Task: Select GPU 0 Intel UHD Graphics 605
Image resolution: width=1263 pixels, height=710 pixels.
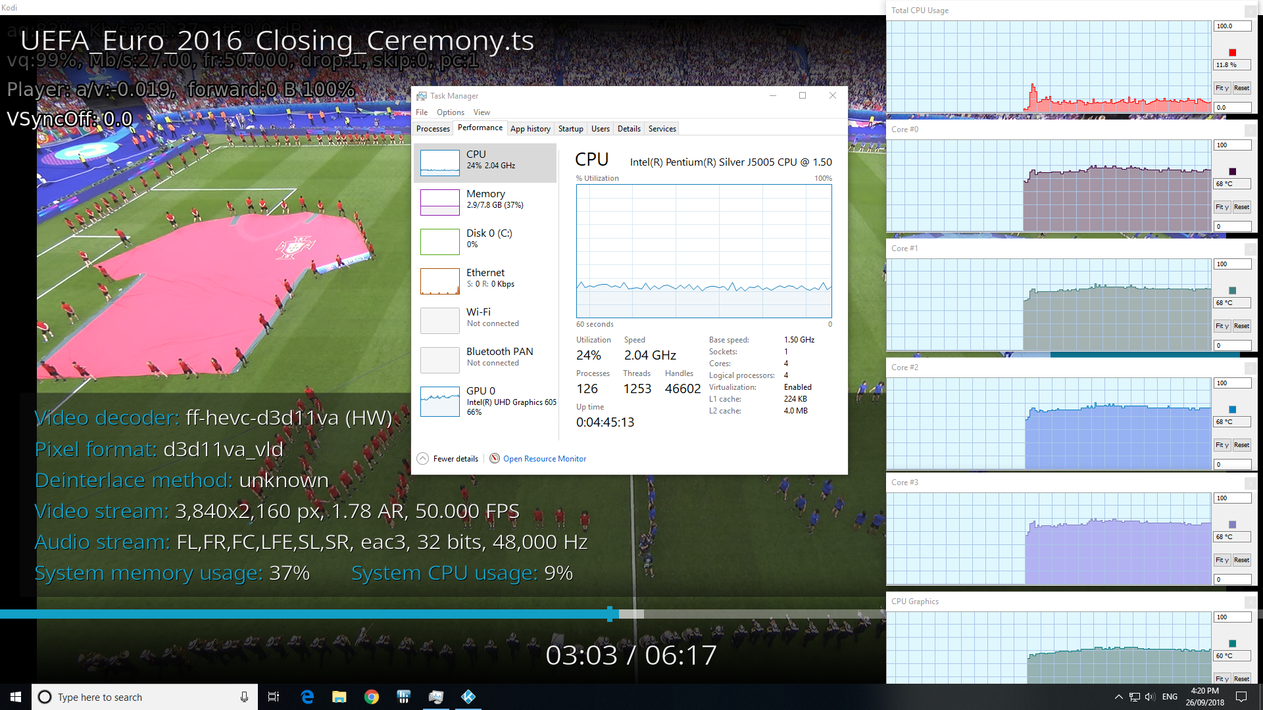Action: pos(485,401)
